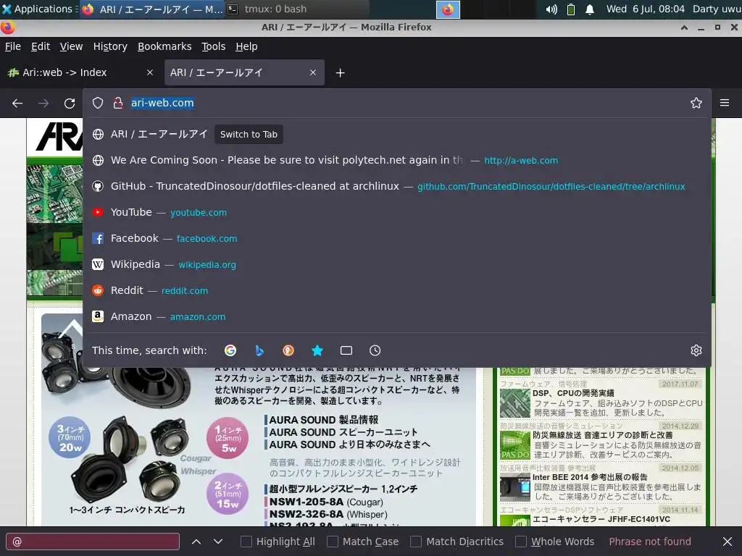Open the notifications bell
742x556 pixels.
590,9
